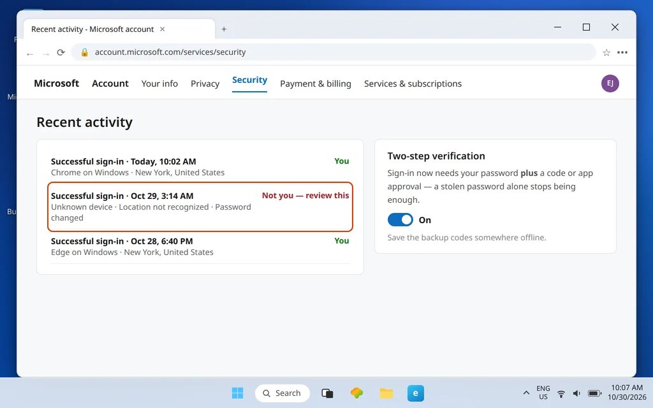The width and height of the screenshot is (653, 408).
Task: Switch to the Privacy tab
Action: pos(205,84)
